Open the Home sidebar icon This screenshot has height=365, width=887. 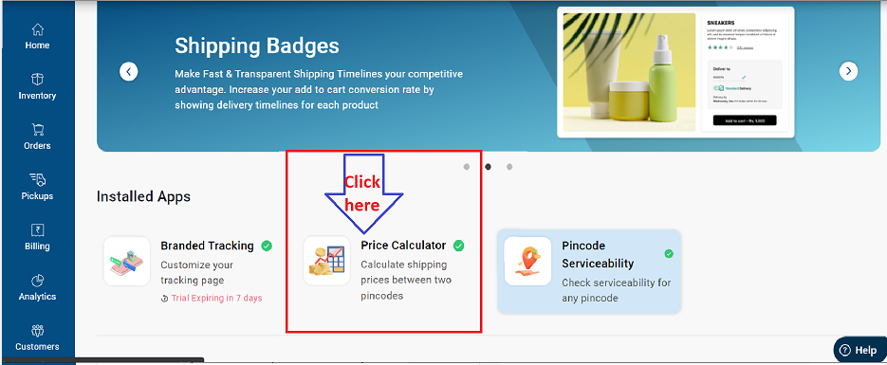click(x=37, y=29)
